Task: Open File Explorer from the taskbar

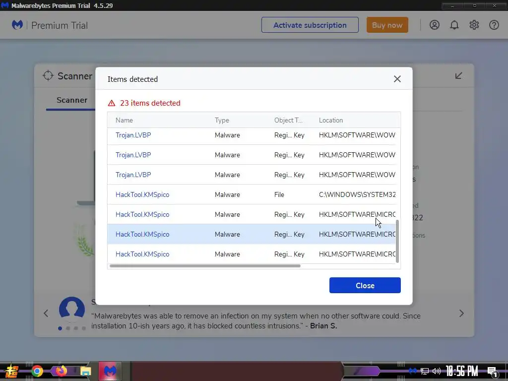Action: pos(85,371)
